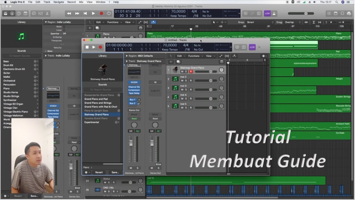Screen dimensions: 355x200
Task: Click Forward in Medley Worship transport
Action: [77, 13]
